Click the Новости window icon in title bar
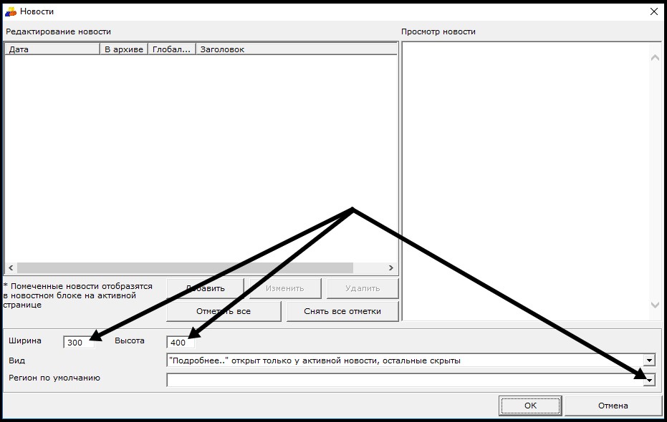The image size is (667, 422). (11, 11)
